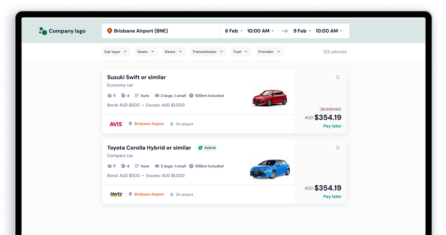Click the Toyota Corolla $354.19 price
Viewport: 446px width, 235px height.
(328, 188)
